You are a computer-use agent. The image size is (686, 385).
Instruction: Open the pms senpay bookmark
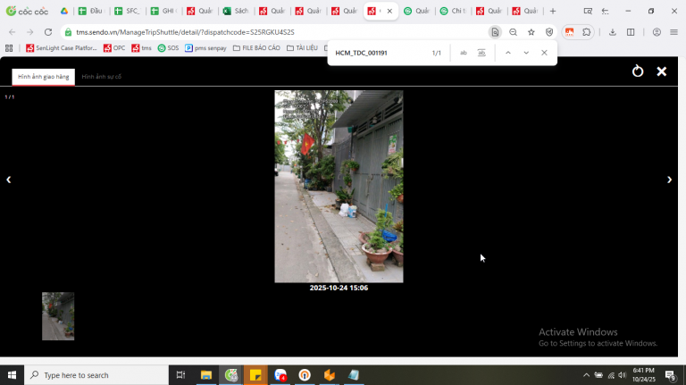(205, 48)
